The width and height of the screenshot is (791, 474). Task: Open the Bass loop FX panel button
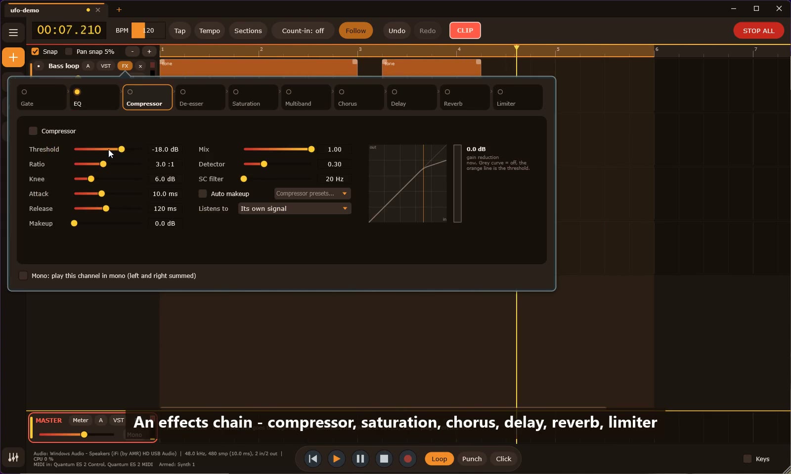pos(125,66)
